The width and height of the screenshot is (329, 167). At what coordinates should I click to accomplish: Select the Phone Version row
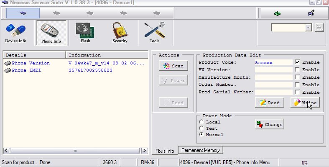click(76, 63)
